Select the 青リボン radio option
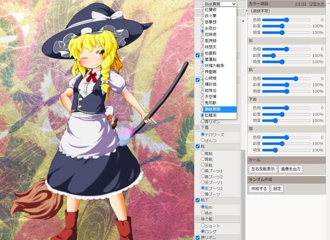The image size is (330, 240). click(203, 121)
